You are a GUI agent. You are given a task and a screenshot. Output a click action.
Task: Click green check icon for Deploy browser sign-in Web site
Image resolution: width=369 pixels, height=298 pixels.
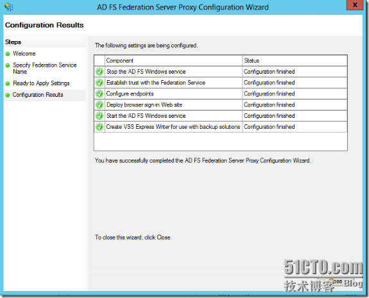point(99,104)
